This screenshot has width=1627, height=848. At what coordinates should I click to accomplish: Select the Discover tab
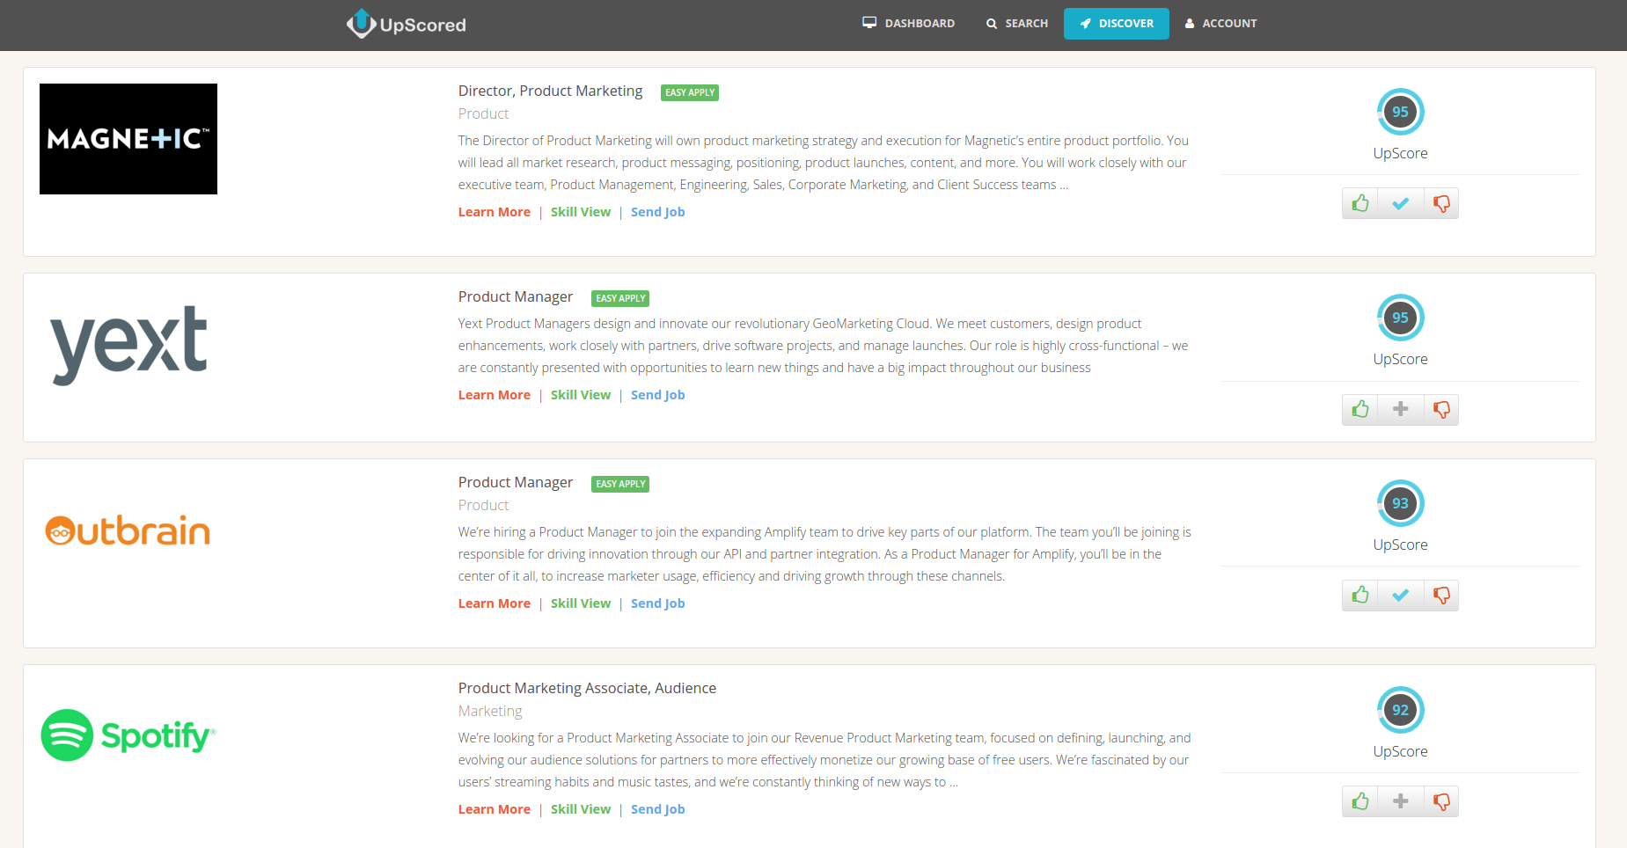[x=1117, y=24]
